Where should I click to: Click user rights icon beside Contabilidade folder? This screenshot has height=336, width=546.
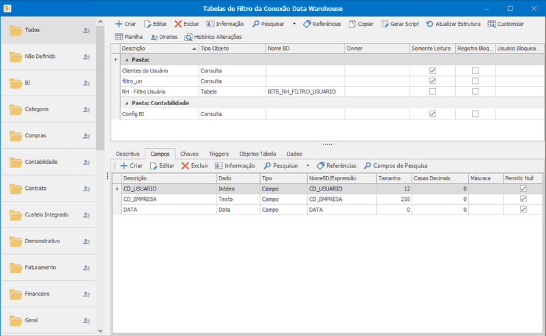(x=87, y=162)
